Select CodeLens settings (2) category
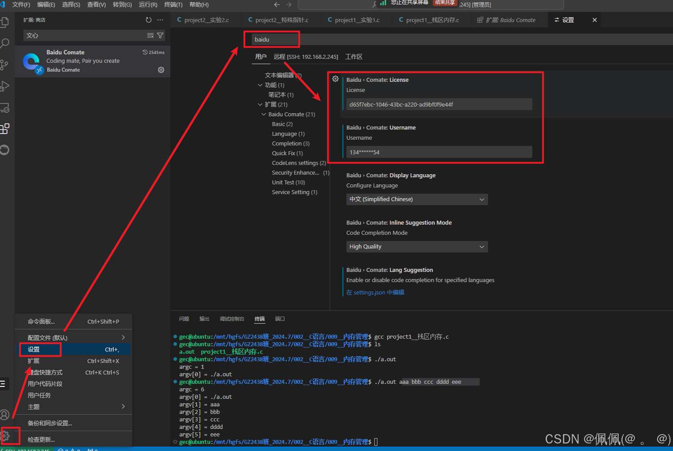This screenshot has height=451, width=673. pos(299,163)
